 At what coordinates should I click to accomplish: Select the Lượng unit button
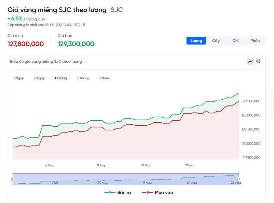tap(196, 41)
